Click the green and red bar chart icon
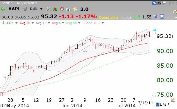This screenshot has height=109, width=177. [x=55, y=9]
